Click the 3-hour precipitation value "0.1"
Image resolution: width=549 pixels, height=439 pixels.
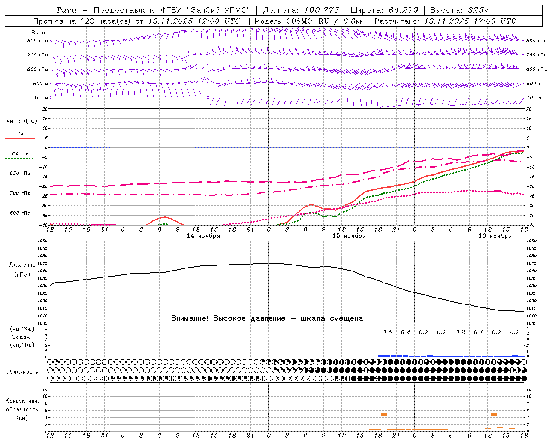pos(478,332)
